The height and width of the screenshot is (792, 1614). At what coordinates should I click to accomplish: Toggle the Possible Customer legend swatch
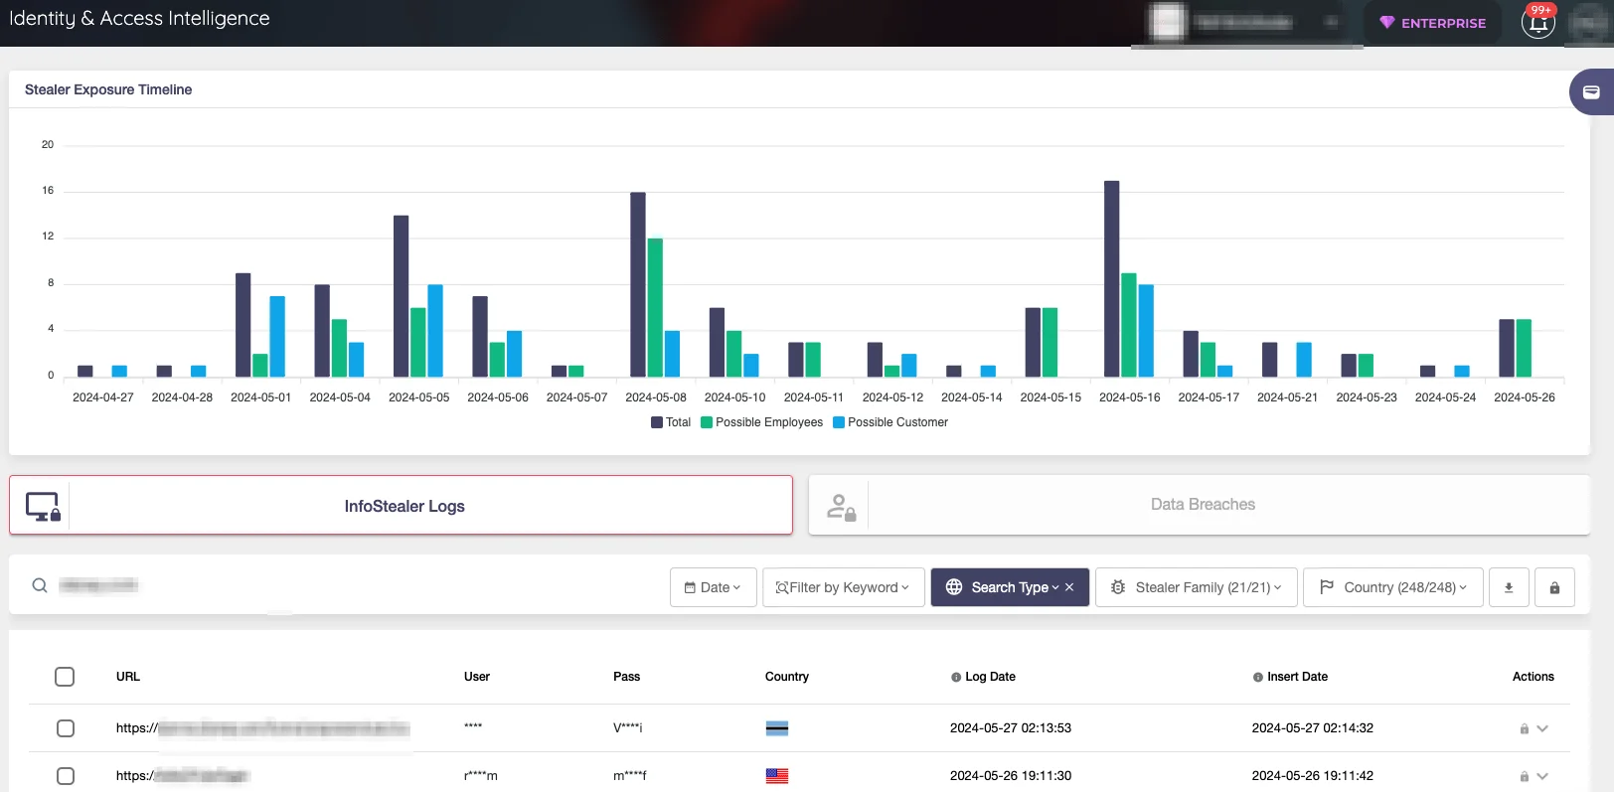(x=839, y=422)
